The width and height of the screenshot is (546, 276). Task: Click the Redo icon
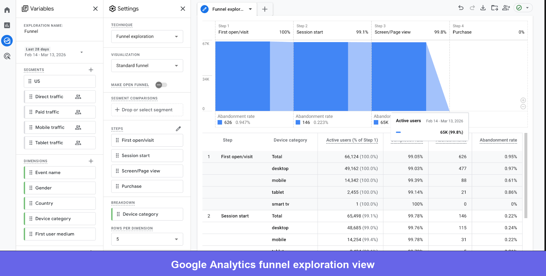tap(472, 8)
